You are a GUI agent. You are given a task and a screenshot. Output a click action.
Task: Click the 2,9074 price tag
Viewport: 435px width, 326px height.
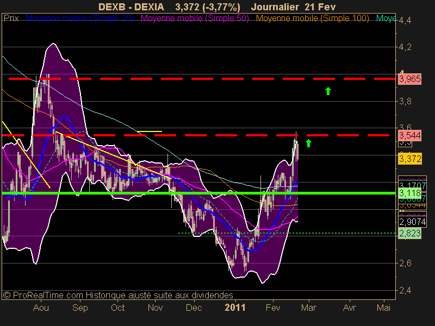tap(412, 222)
